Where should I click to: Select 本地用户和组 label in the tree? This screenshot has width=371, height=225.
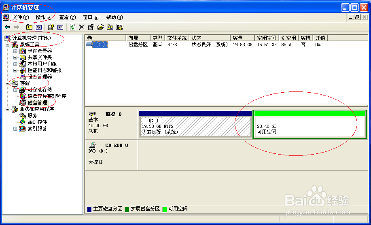tap(42, 64)
